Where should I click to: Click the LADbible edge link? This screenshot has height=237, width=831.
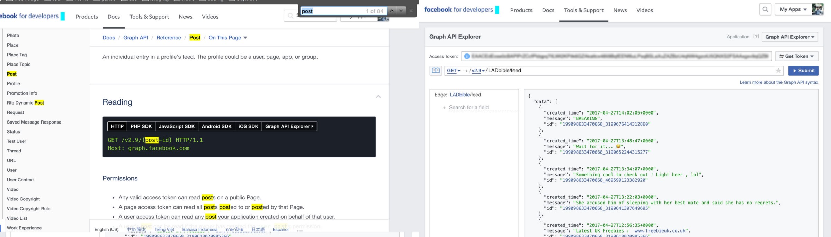tap(460, 95)
